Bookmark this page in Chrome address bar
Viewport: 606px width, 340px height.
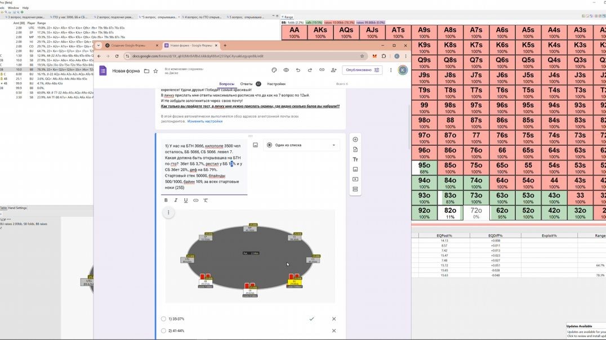point(362,56)
